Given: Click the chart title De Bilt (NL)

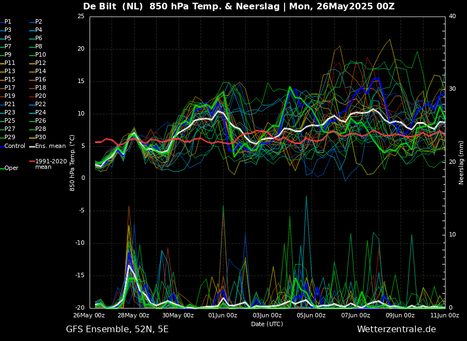Looking at the screenshot, I should click(113, 6).
